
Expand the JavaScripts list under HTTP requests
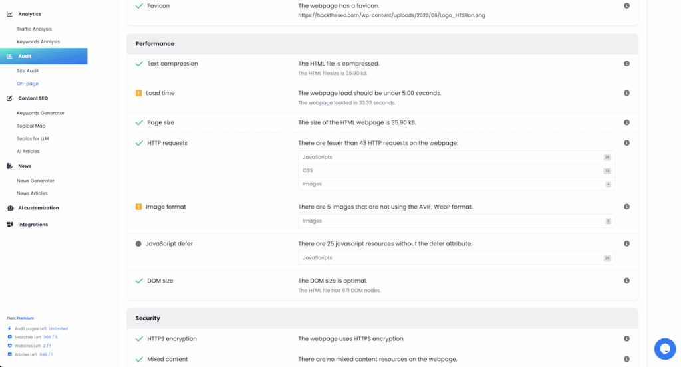[x=456, y=157]
